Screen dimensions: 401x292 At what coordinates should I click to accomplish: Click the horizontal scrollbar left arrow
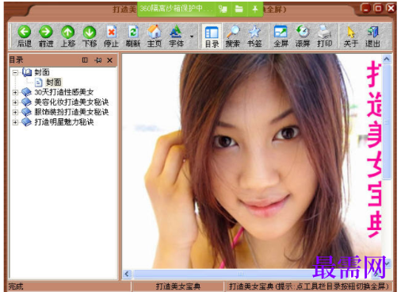tap(127, 274)
